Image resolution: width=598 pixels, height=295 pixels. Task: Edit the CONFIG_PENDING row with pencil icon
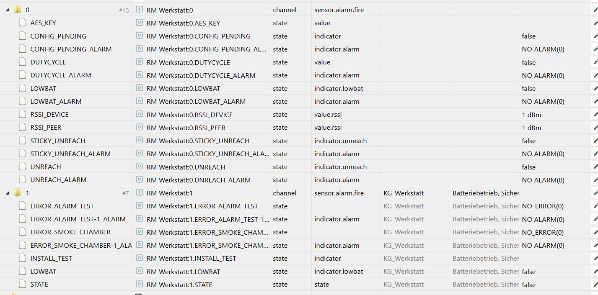pos(595,36)
